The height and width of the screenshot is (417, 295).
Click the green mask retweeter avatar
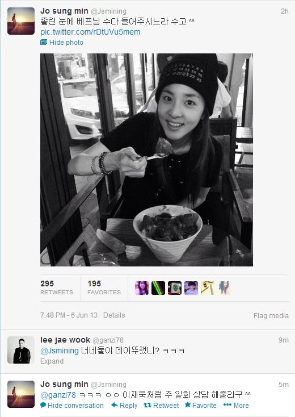point(175,288)
